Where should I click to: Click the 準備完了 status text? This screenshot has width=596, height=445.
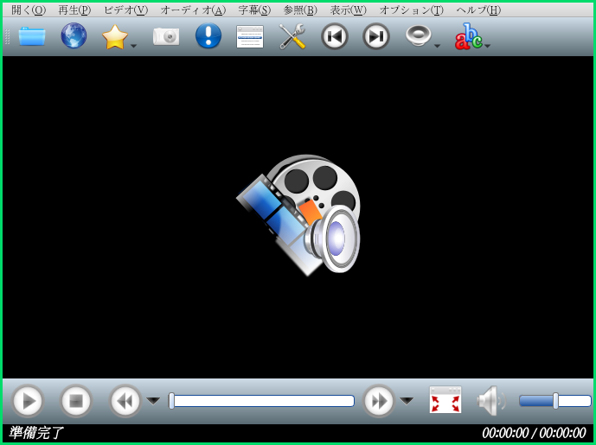pos(35,433)
